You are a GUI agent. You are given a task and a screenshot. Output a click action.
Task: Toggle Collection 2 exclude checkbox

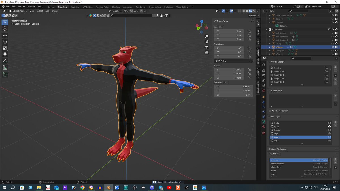point(329,29)
